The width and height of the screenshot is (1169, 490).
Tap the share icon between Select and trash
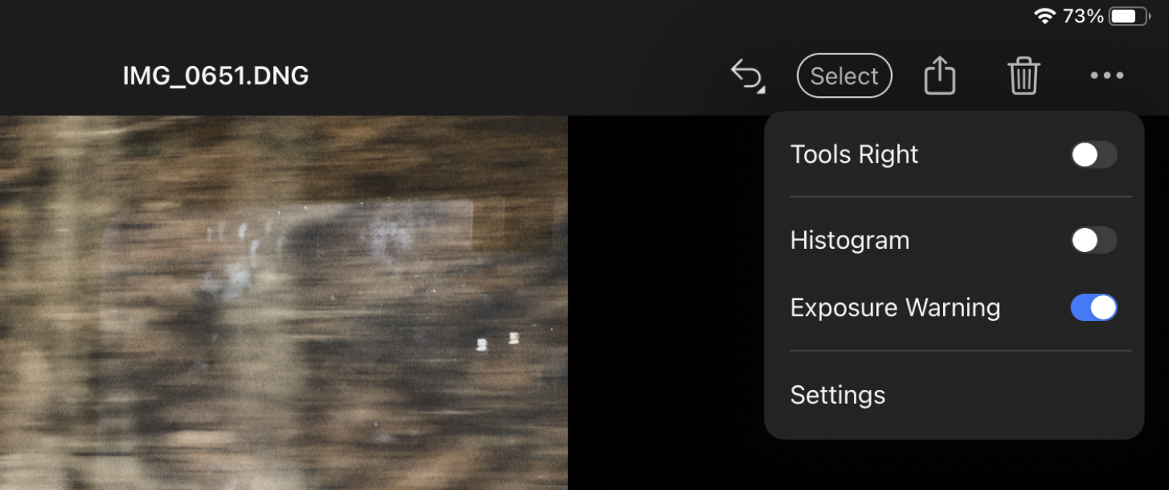click(939, 75)
